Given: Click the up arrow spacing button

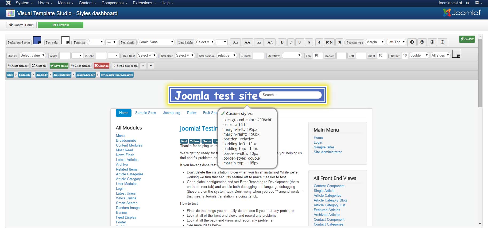Looking at the screenshot, I should coord(422,42).
